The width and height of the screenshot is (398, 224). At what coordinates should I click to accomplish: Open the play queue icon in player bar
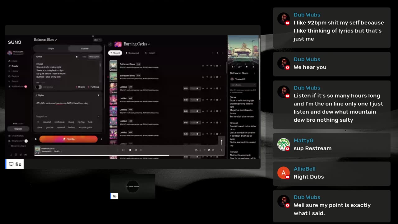196,150
